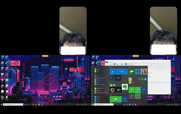Open Firefox desktop icon on left desktop
This screenshot has height=114, width=181.
point(2,86)
